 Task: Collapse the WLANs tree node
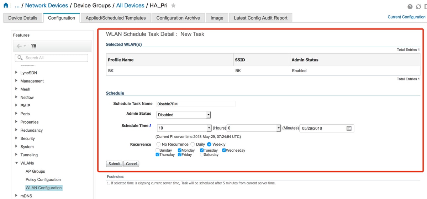click(x=16, y=163)
